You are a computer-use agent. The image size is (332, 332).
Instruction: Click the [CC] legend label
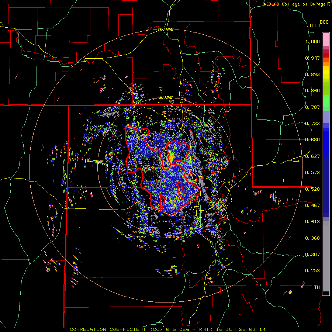[x=315, y=25]
